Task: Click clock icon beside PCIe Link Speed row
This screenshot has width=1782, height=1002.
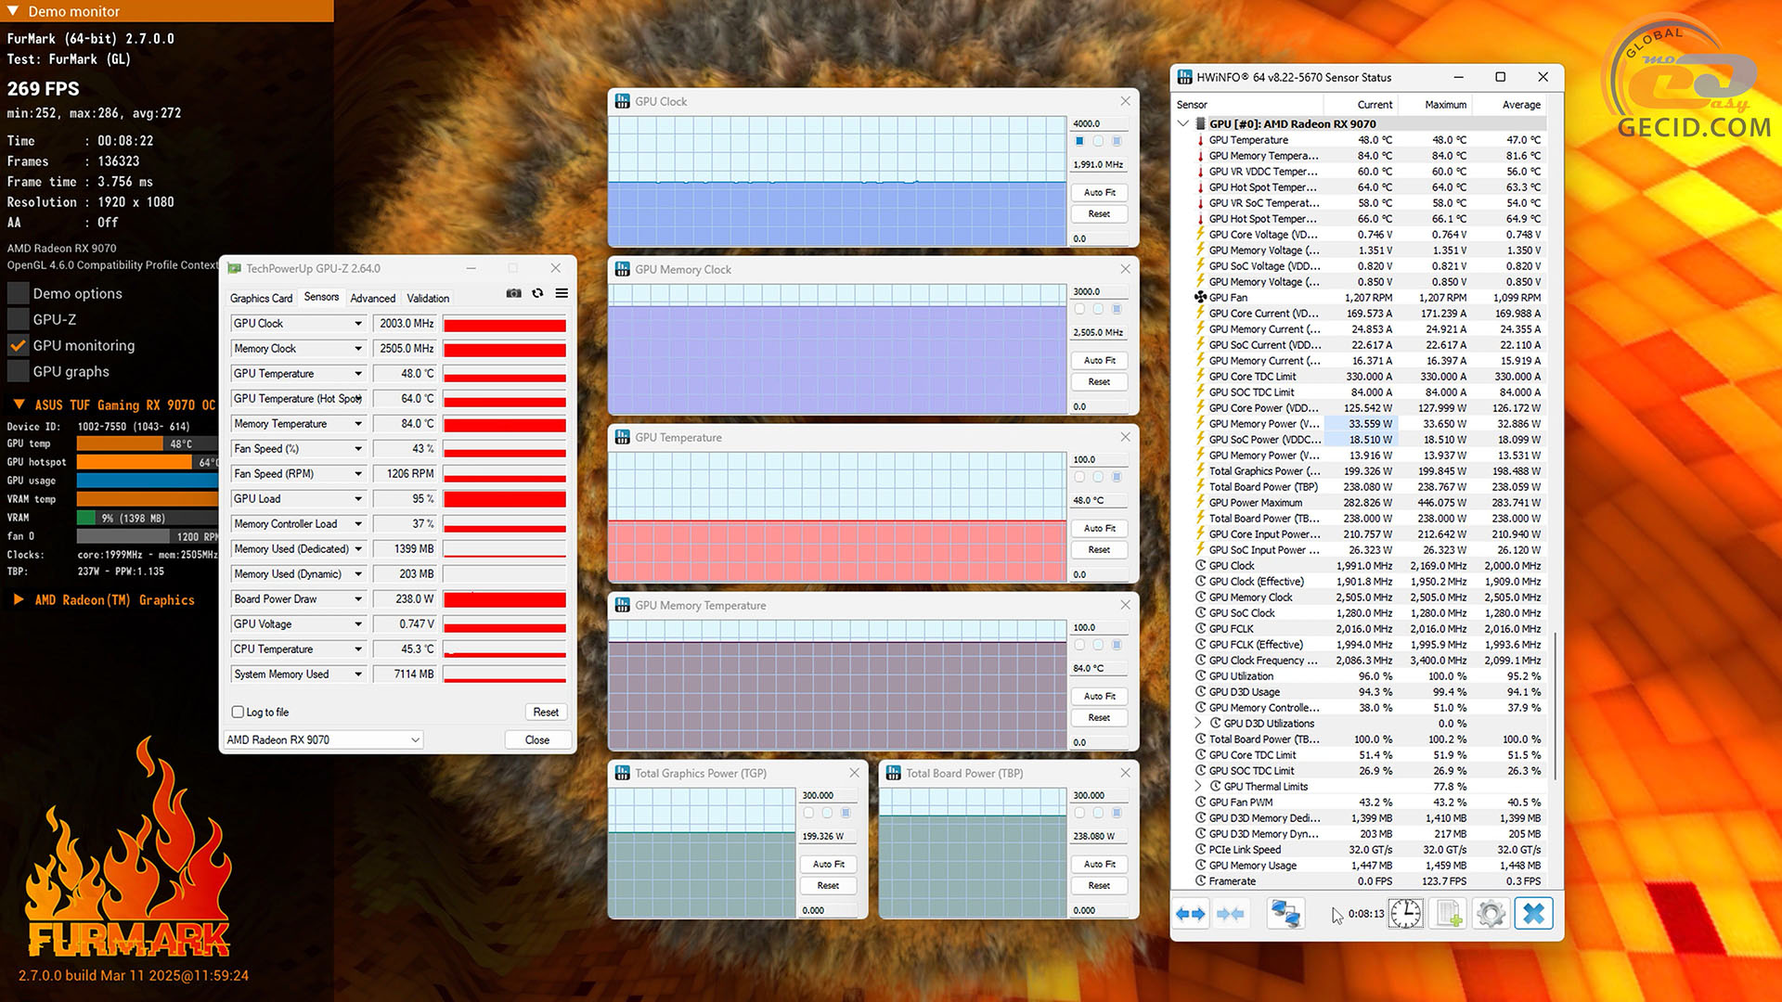Action: [1200, 850]
